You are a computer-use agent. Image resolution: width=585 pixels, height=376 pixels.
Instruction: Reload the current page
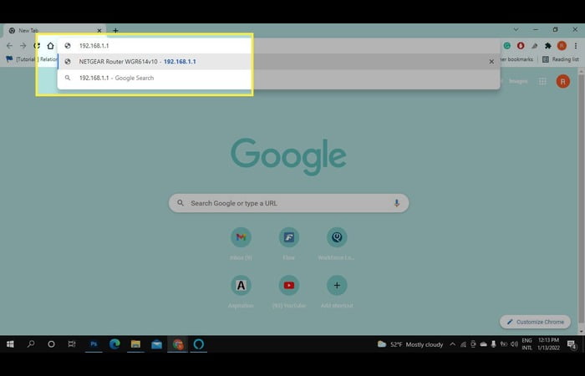pos(37,45)
